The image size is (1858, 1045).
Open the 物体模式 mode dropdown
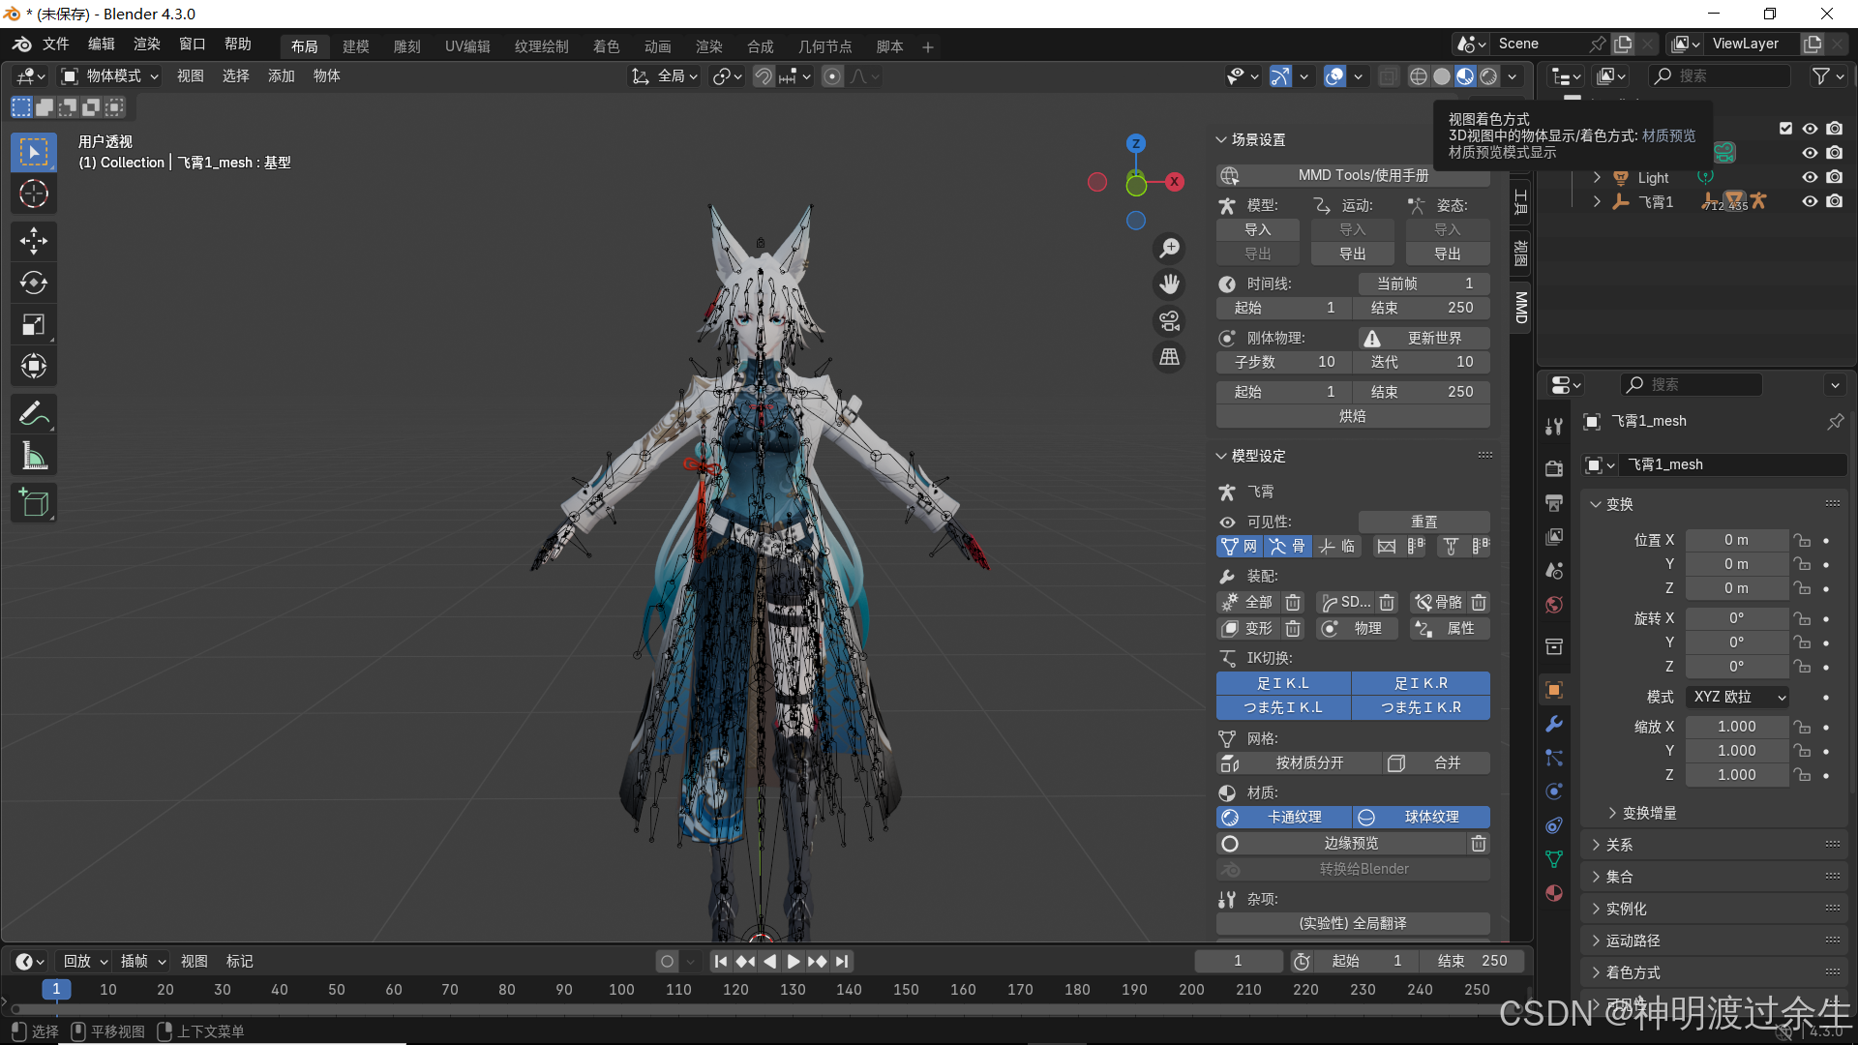tap(110, 75)
